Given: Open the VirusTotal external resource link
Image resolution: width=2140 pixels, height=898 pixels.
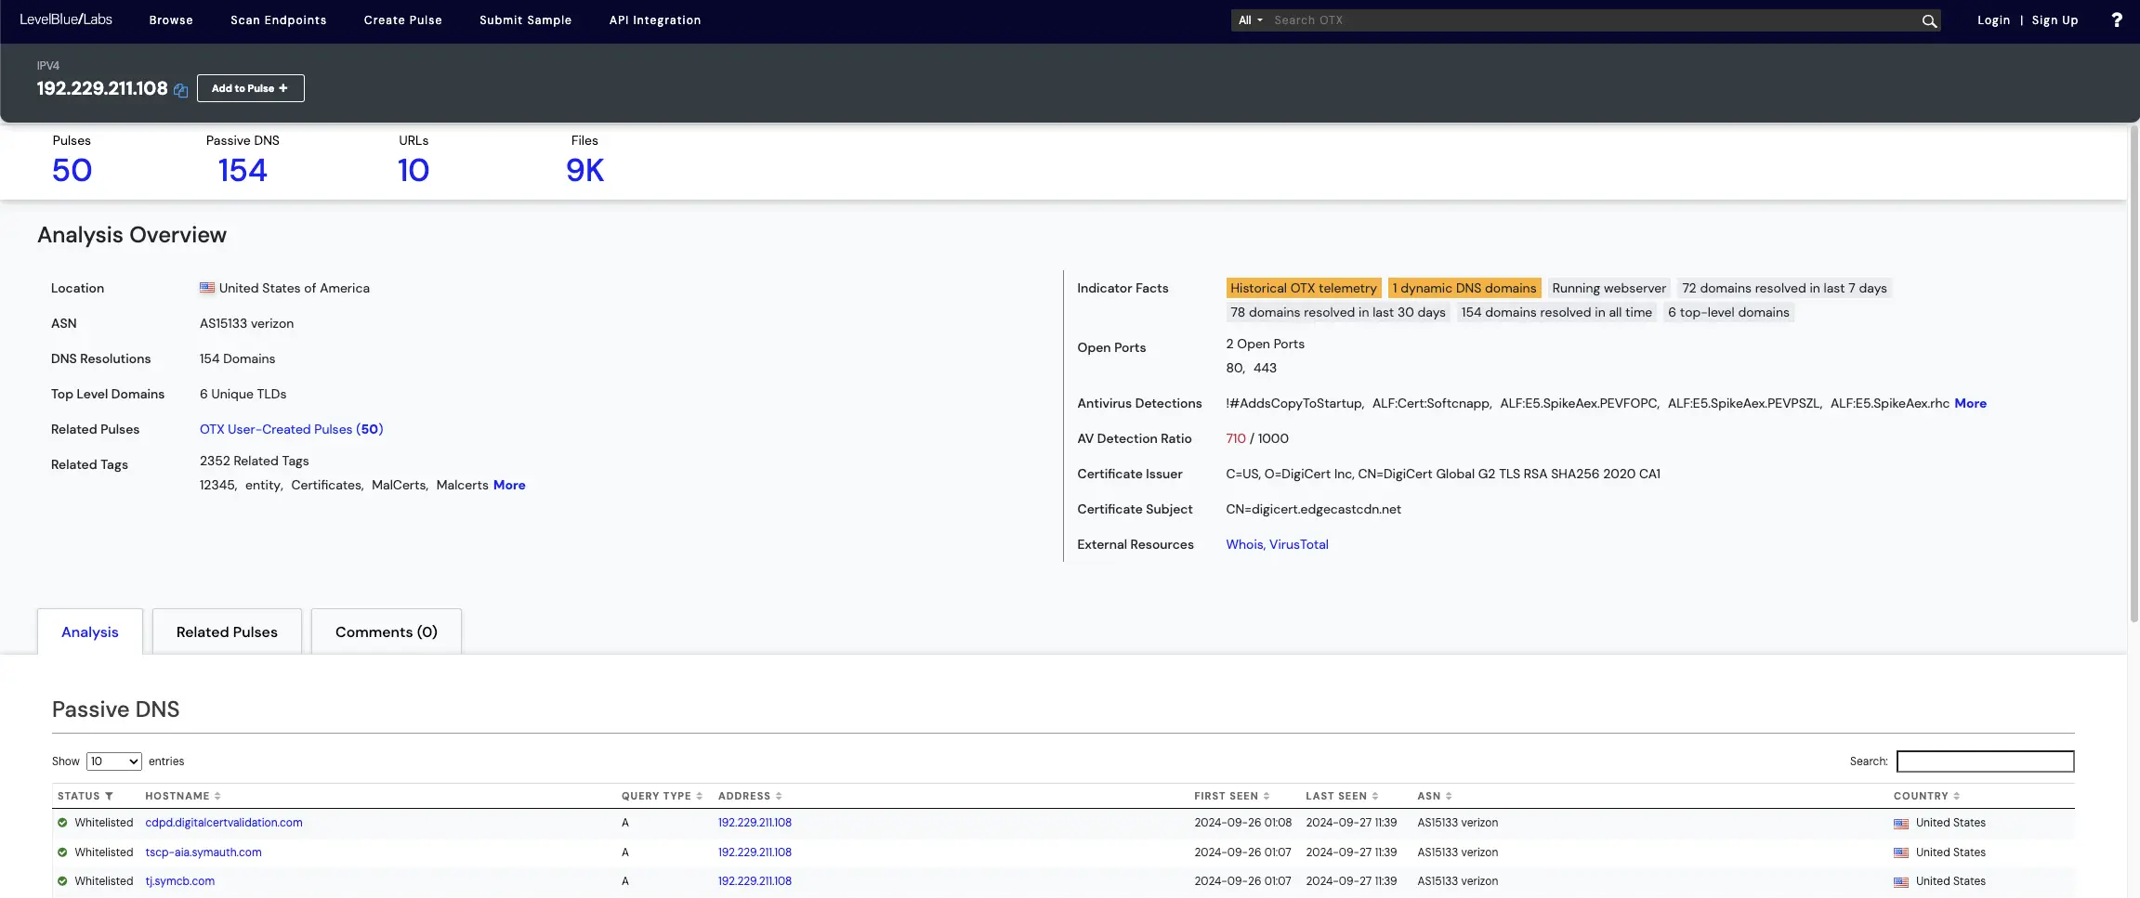Looking at the screenshot, I should [x=1298, y=544].
